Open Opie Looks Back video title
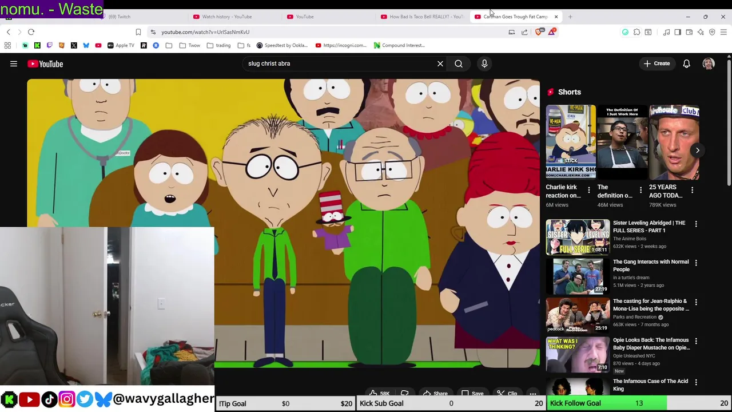 651,344
